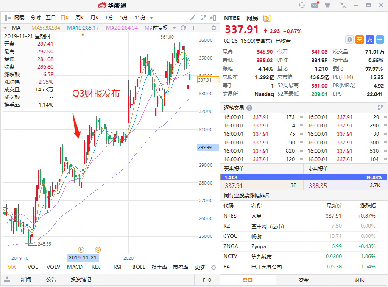This screenshot has height=287, width=388.
Task: Toggle the VOLV indicator
Action: (x=53, y=267)
